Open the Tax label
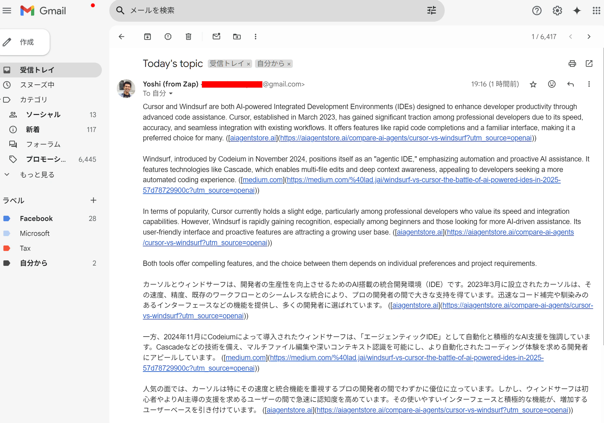This screenshot has height=423, width=604. pos(51,248)
